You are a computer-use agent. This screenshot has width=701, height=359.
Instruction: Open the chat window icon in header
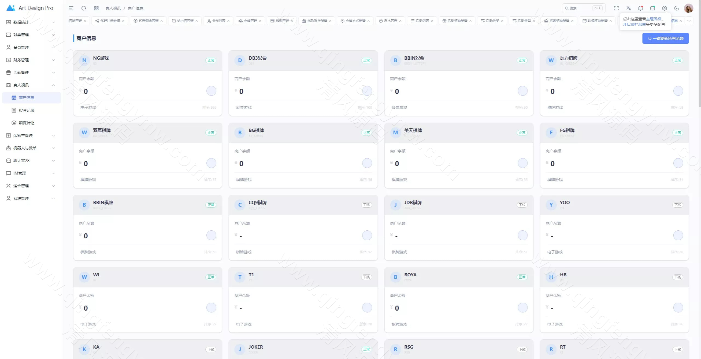[x=653, y=8]
